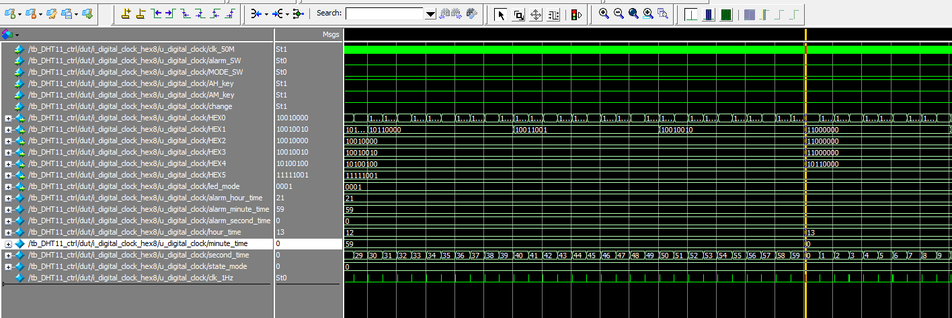This screenshot has width=952, height=318.
Task: Expand the led_mode signal
Action: tap(8, 186)
